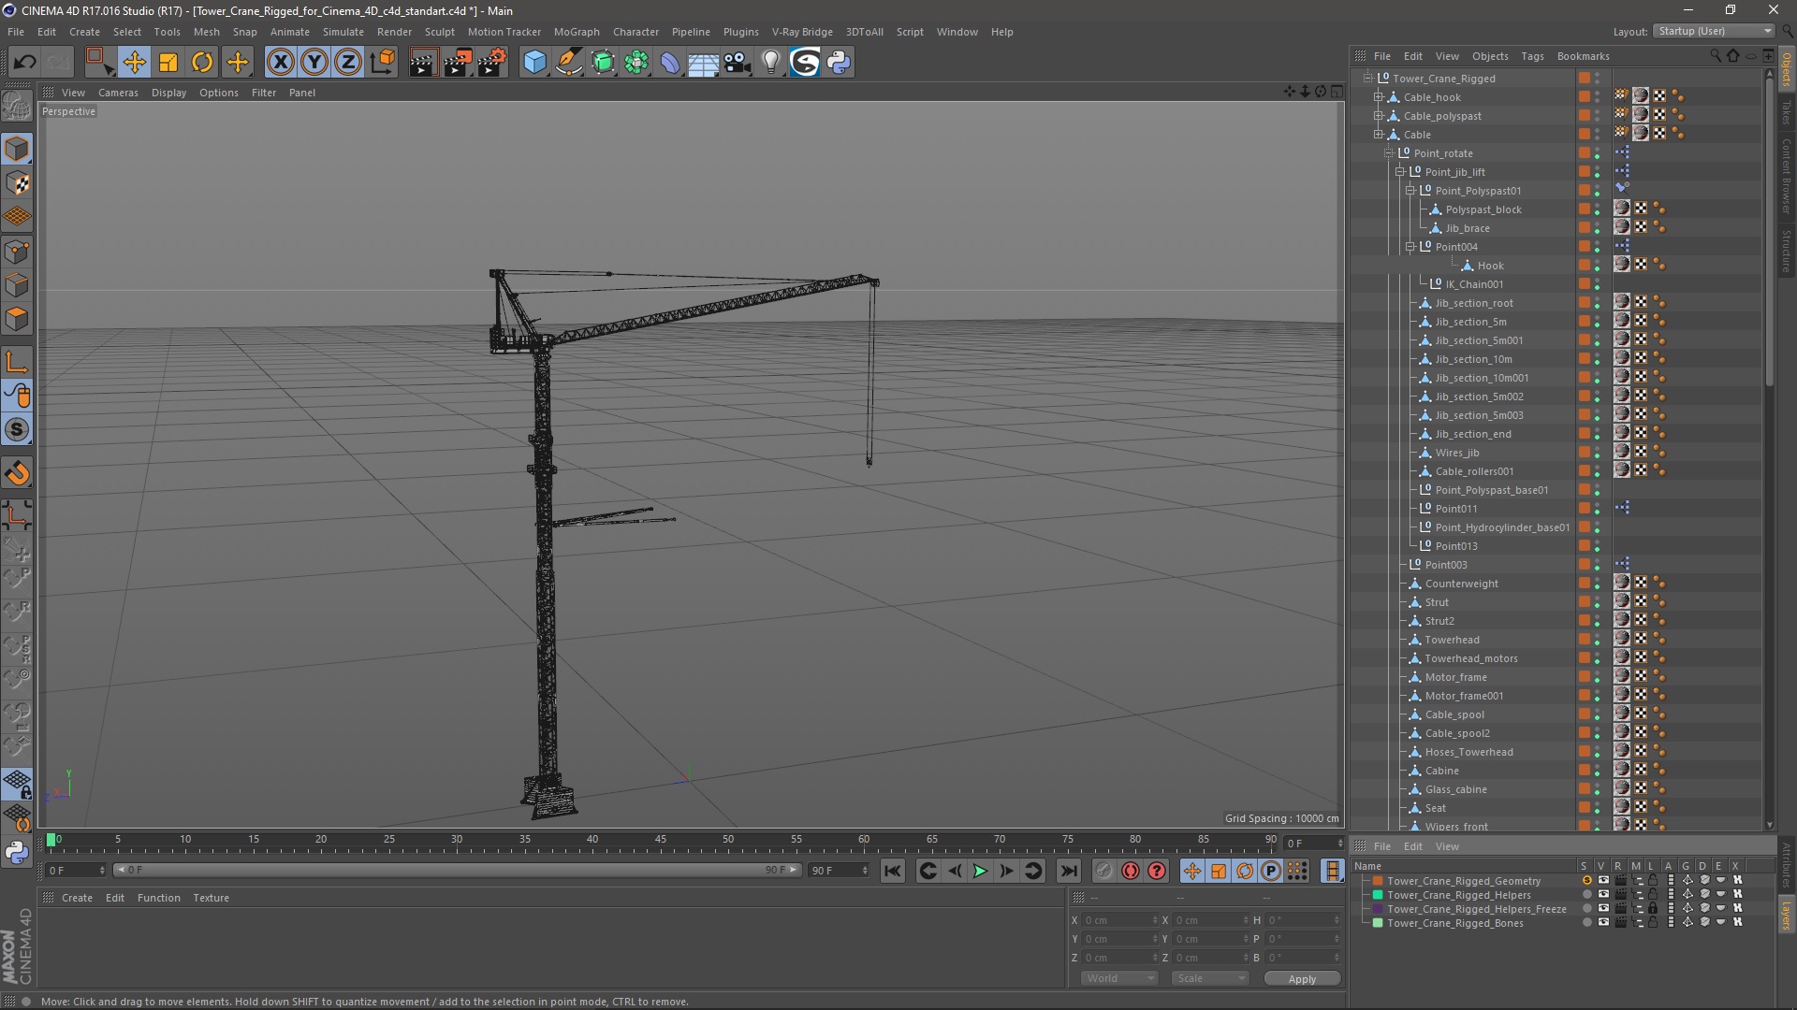Enable the Snap magnet icon in sidebar

click(x=17, y=473)
